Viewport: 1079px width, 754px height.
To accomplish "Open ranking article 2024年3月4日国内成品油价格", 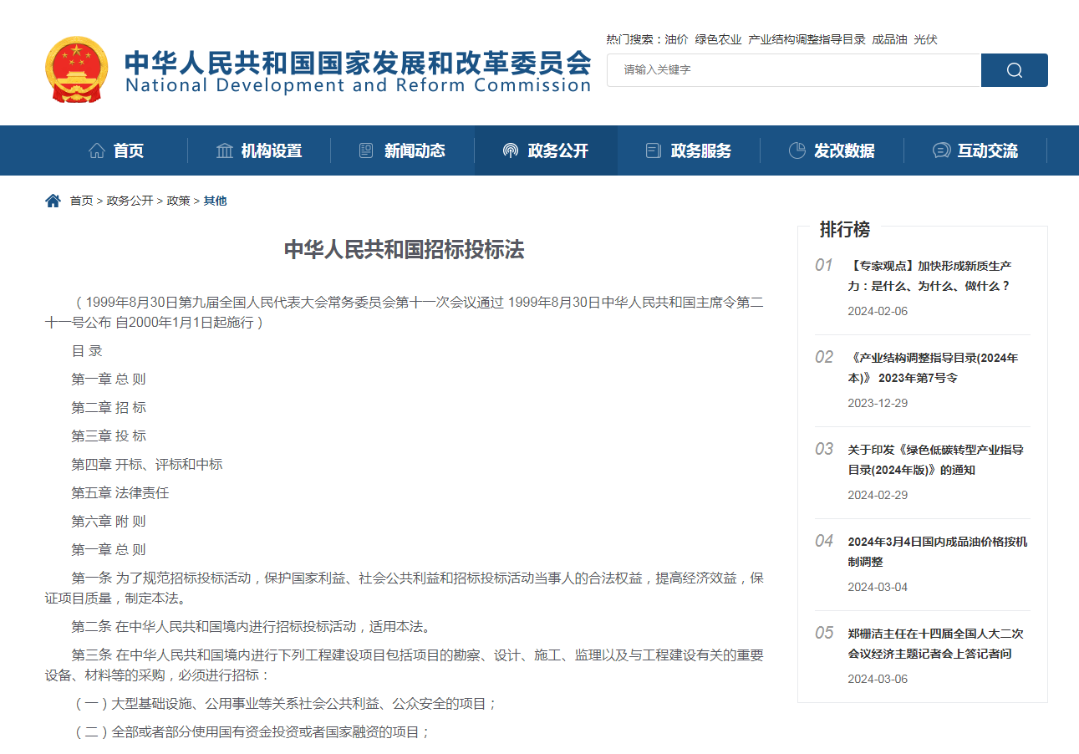I will 938,551.
